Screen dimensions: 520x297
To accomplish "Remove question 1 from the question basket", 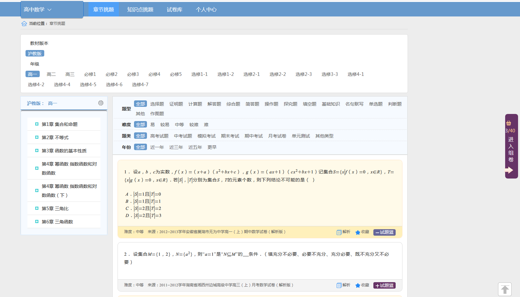I will click(x=384, y=232).
